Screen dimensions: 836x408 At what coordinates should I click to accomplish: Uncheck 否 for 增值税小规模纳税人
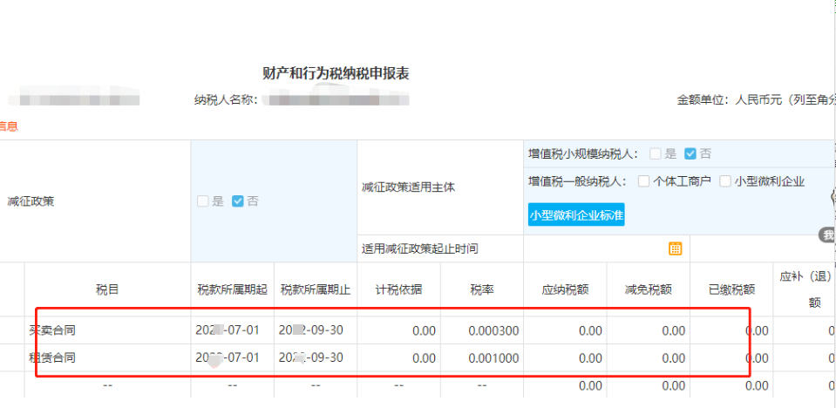(x=690, y=154)
